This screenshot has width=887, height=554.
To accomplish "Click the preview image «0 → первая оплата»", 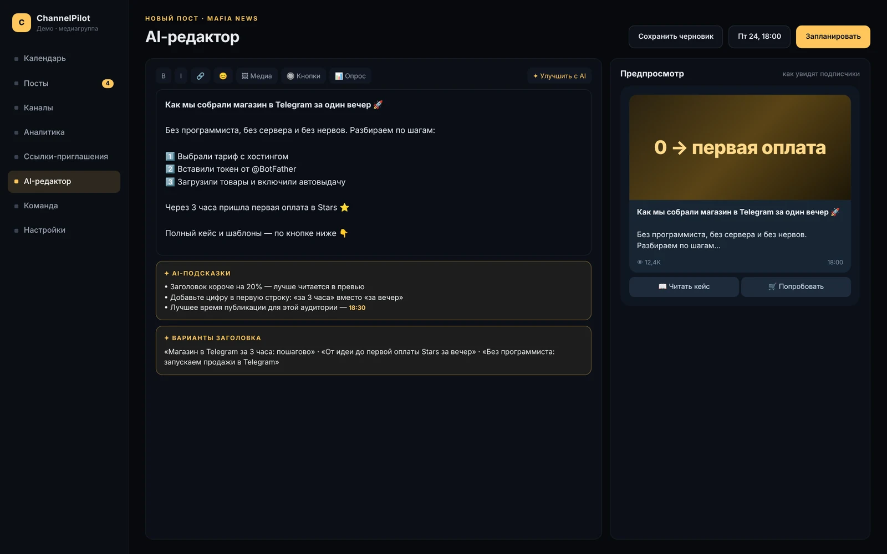I will [740, 147].
